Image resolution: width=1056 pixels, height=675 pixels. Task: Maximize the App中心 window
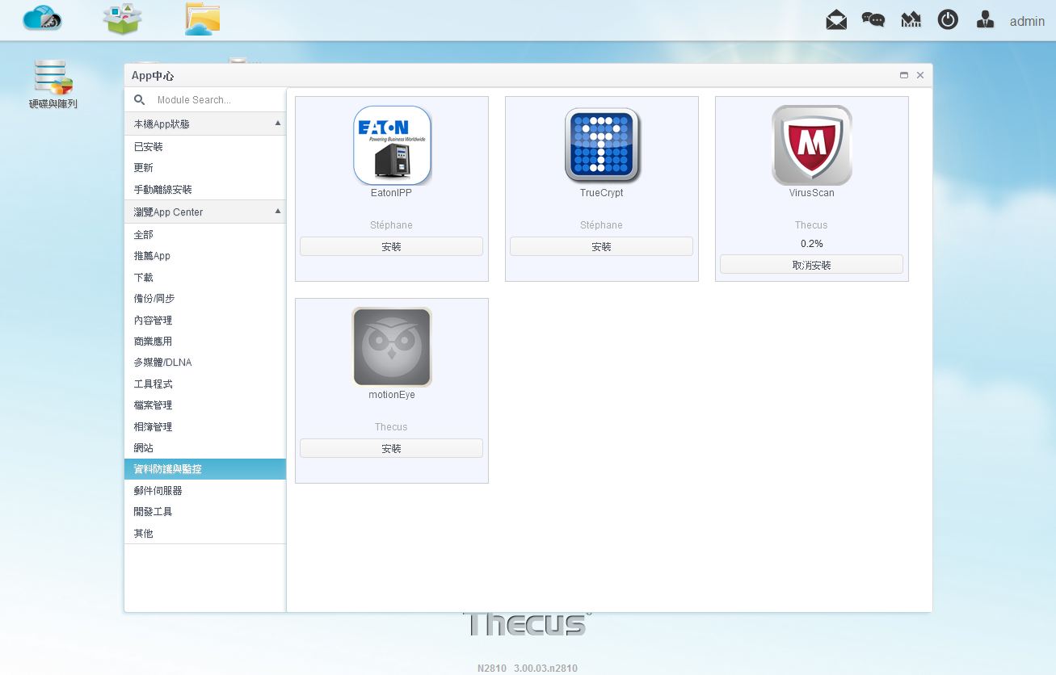tap(904, 75)
